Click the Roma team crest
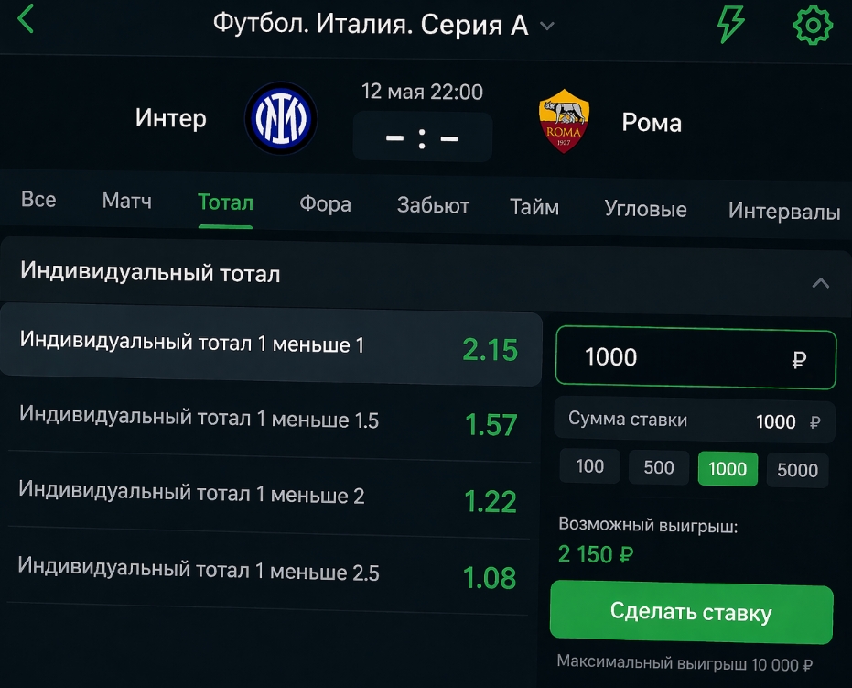The image size is (852, 688). (564, 121)
